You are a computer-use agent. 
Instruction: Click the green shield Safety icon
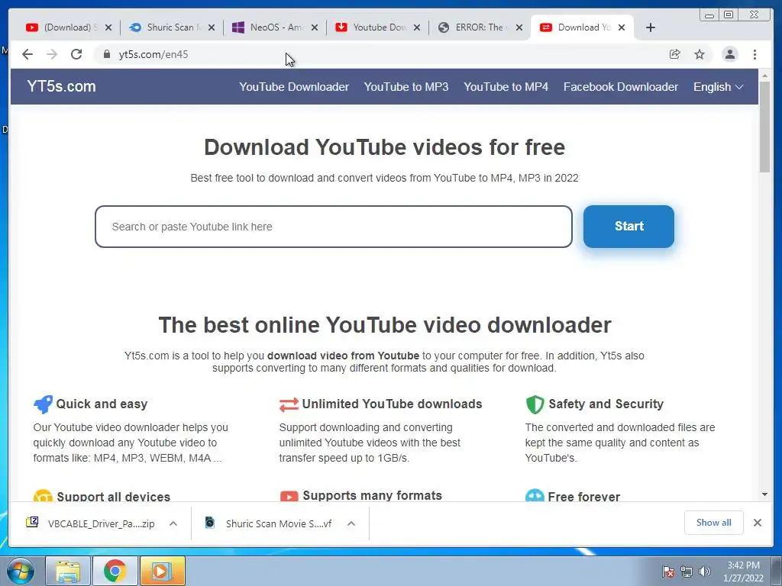pos(535,404)
